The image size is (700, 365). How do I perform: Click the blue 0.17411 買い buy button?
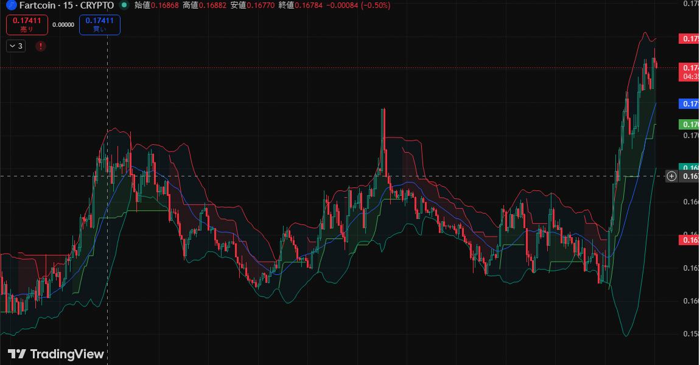[100, 24]
